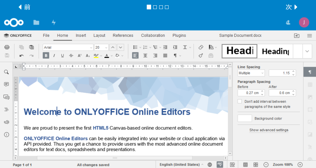Align paragraph to the right

pyautogui.click(x=155, y=56)
